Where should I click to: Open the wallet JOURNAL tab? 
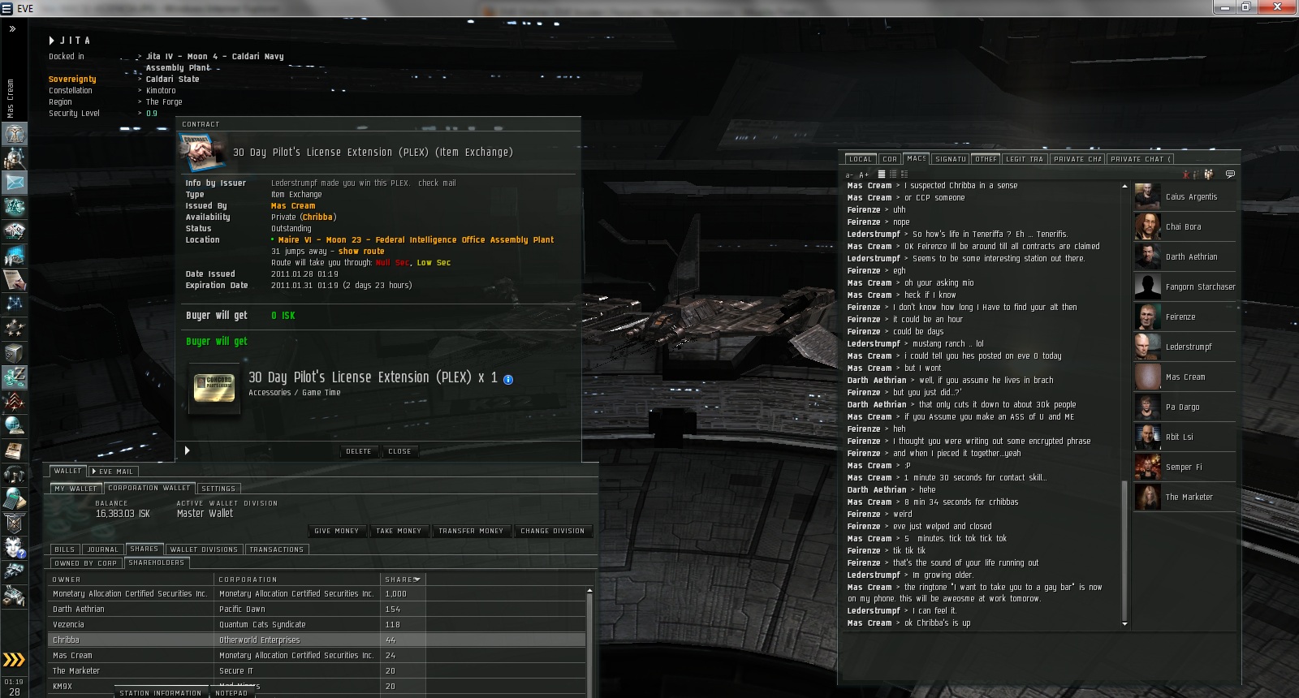(103, 549)
